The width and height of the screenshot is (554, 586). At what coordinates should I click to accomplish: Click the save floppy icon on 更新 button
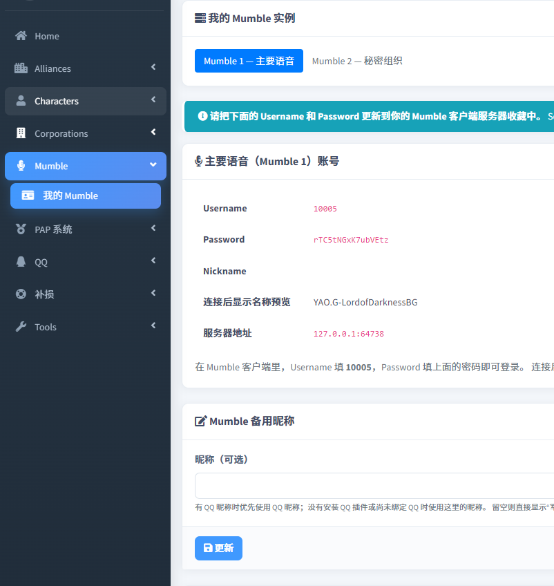(208, 548)
